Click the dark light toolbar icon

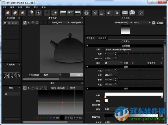pyautogui.click(x=47, y=13)
